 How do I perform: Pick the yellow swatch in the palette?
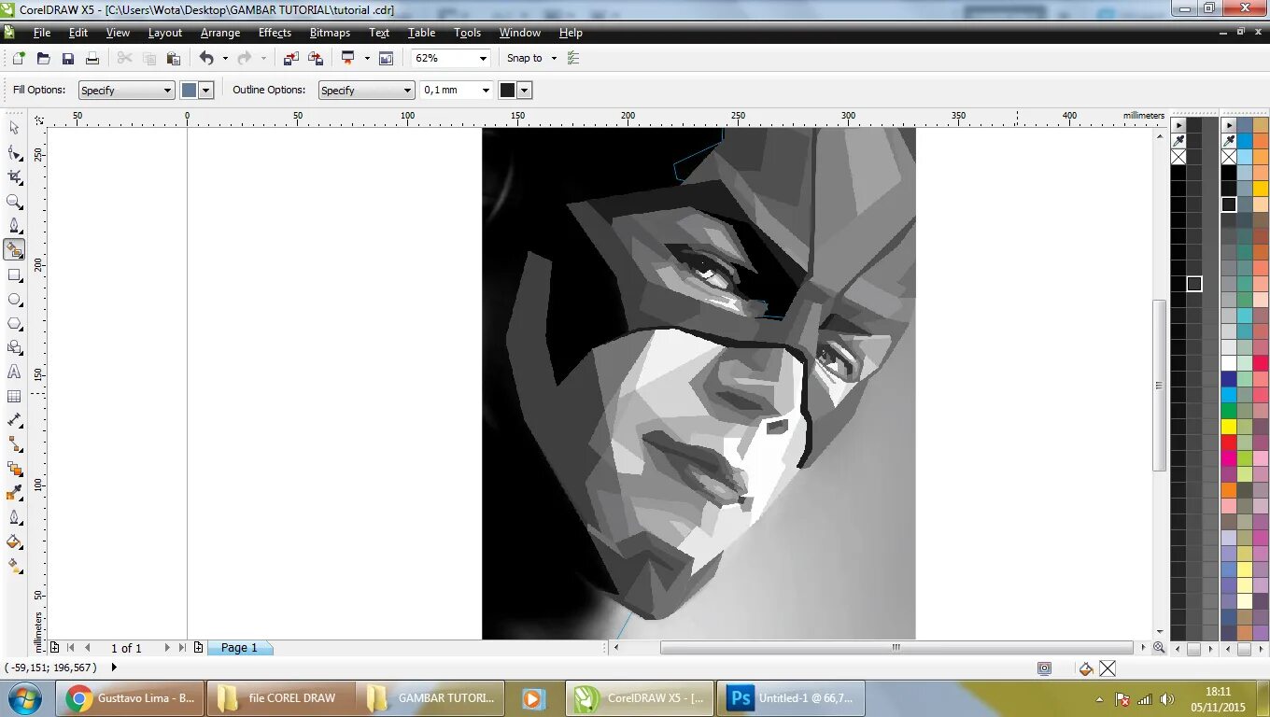1229,427
